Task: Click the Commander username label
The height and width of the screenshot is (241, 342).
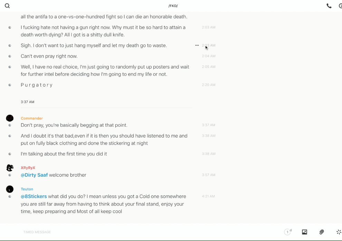Action: (x=32, y=118)
